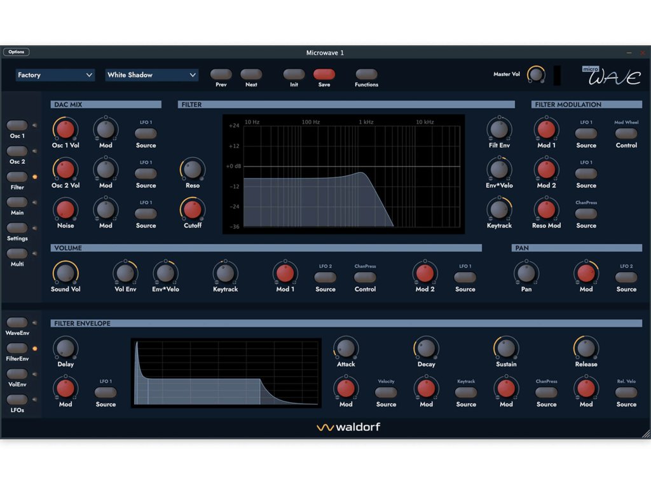Viewport: 651px width, 488px height.
Task: Open the White Shadow preset dropdown
Action: (x=151, y=75)
